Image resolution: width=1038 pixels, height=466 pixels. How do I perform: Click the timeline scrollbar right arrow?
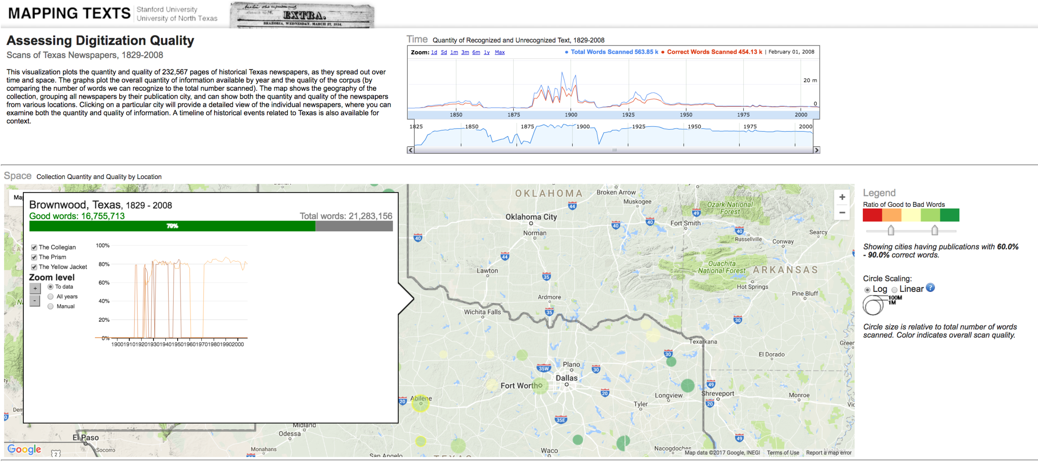click(816, 150)
